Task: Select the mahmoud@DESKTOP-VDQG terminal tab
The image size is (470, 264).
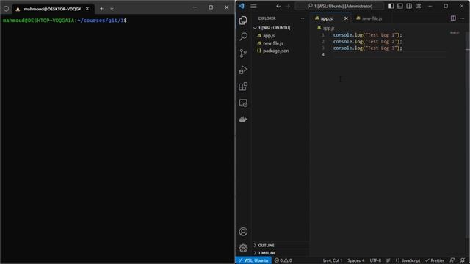Action: [x=53, y=9]
